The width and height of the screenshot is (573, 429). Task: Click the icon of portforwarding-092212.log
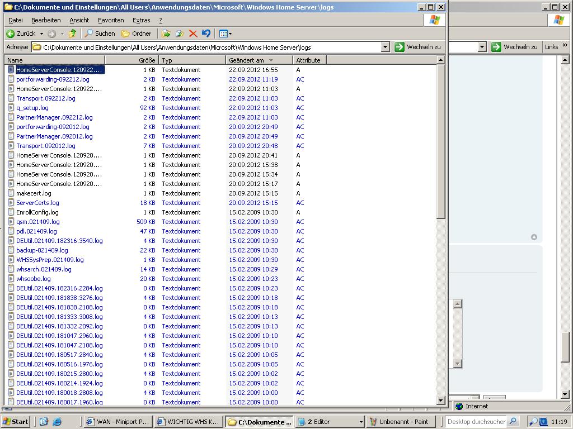point(11,79)
